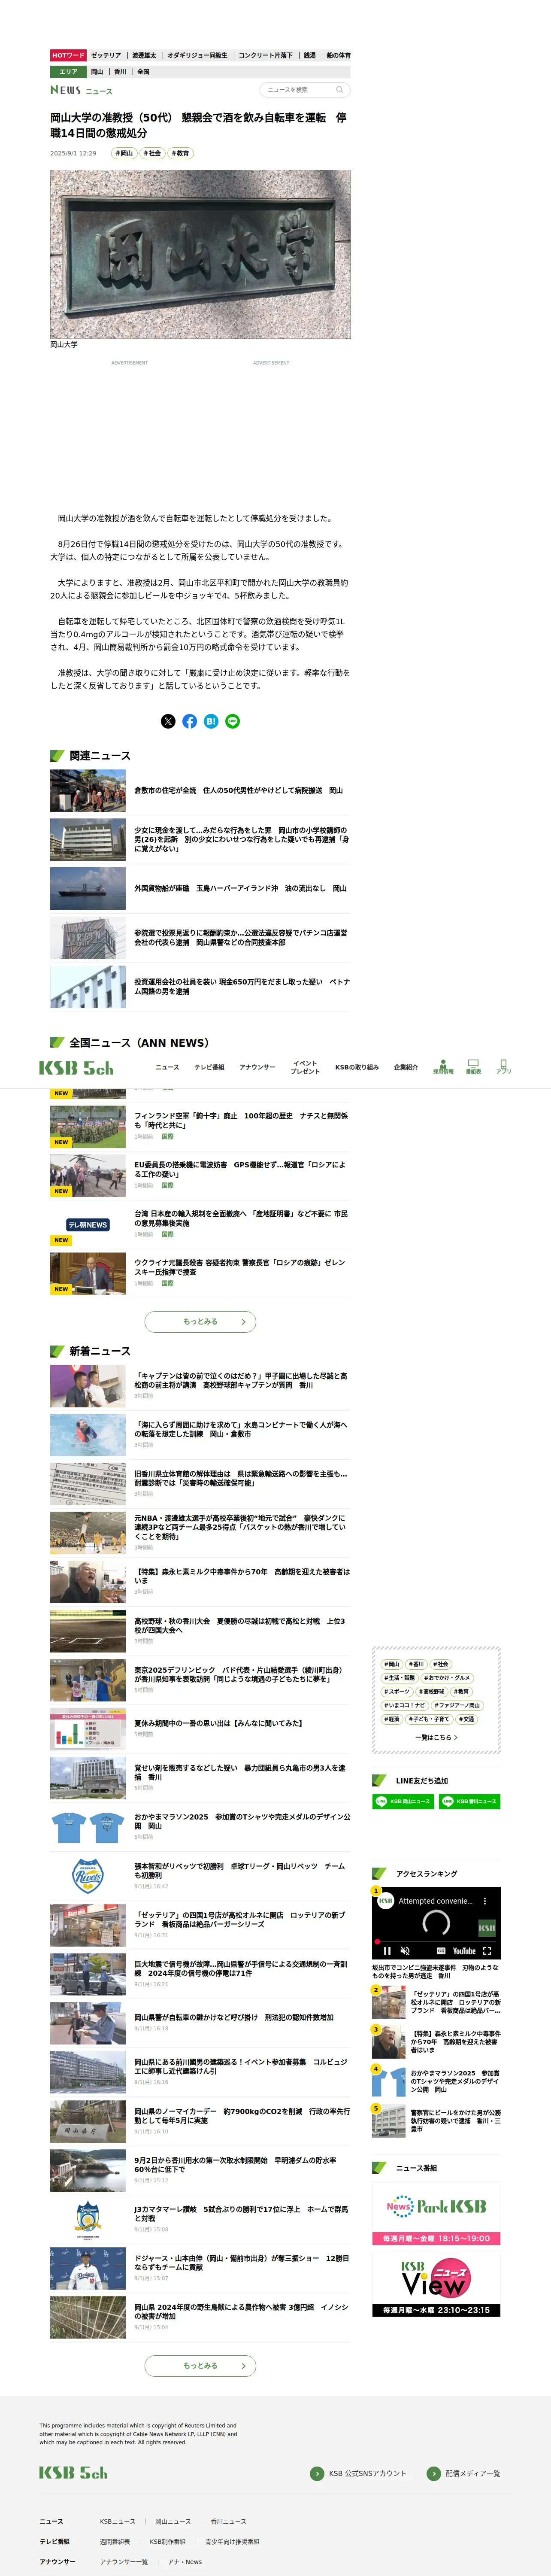
Task: Open hot word コンクリート片落下
Action: (266, 56)
